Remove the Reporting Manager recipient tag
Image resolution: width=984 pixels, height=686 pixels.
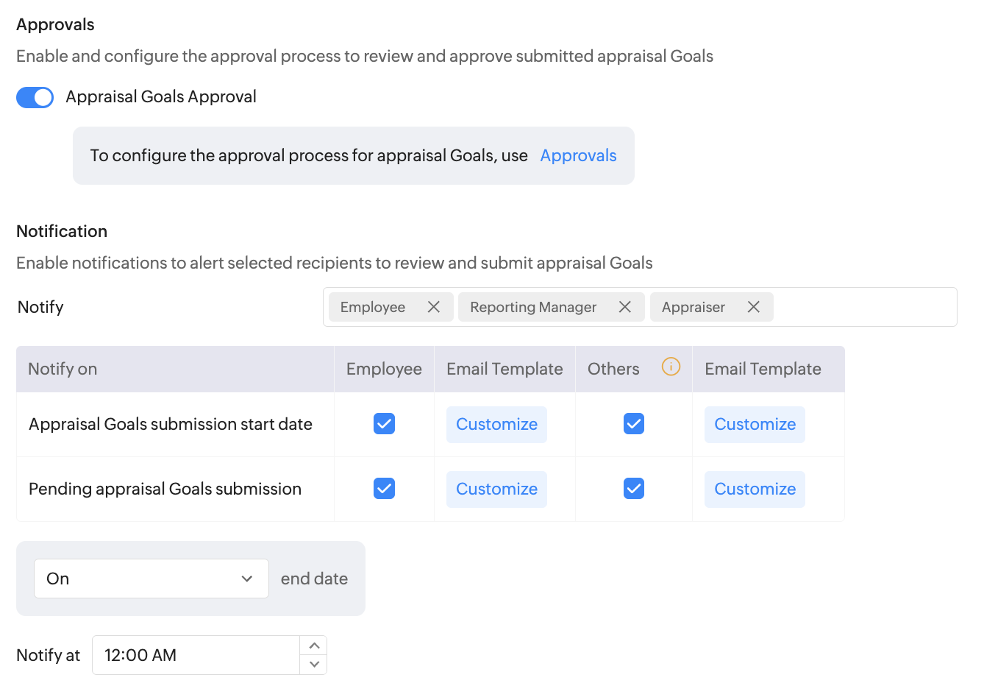pyautogui.click(x=625, y=307)
